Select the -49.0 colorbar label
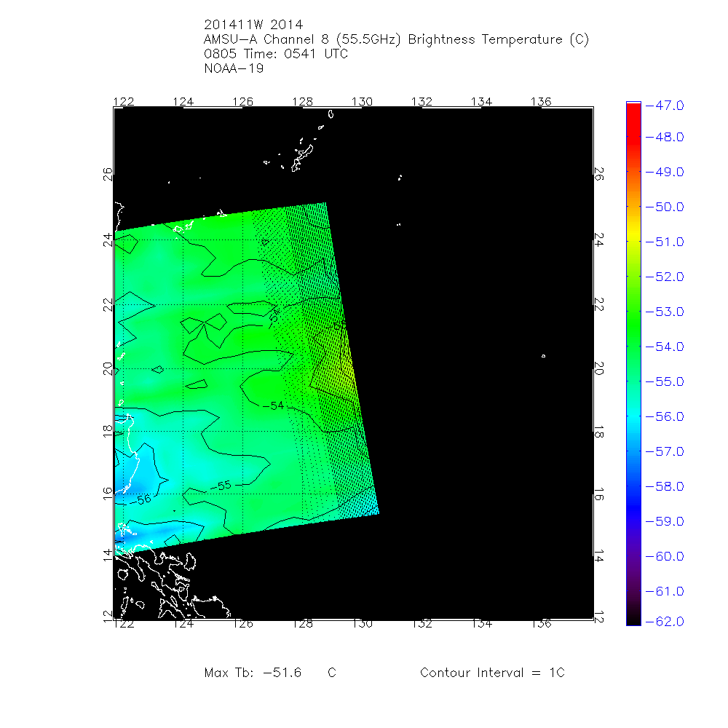Image resolution: width=728 pixels, height=728 pixels. point(665,173)
